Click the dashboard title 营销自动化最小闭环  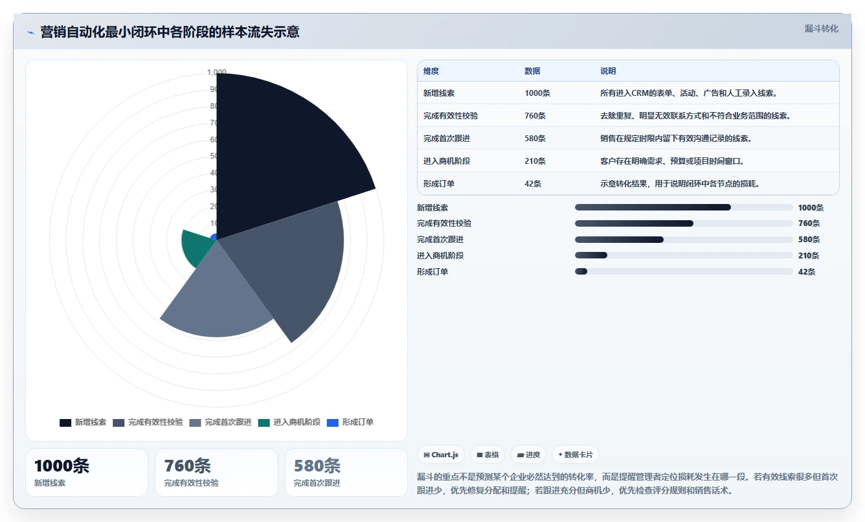pyautogui.click(x=170, y=32)
